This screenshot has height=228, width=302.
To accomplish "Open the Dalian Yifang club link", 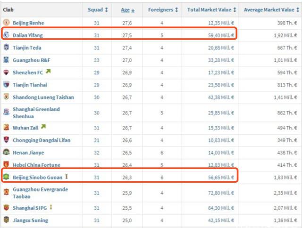I will pos(28,35).
